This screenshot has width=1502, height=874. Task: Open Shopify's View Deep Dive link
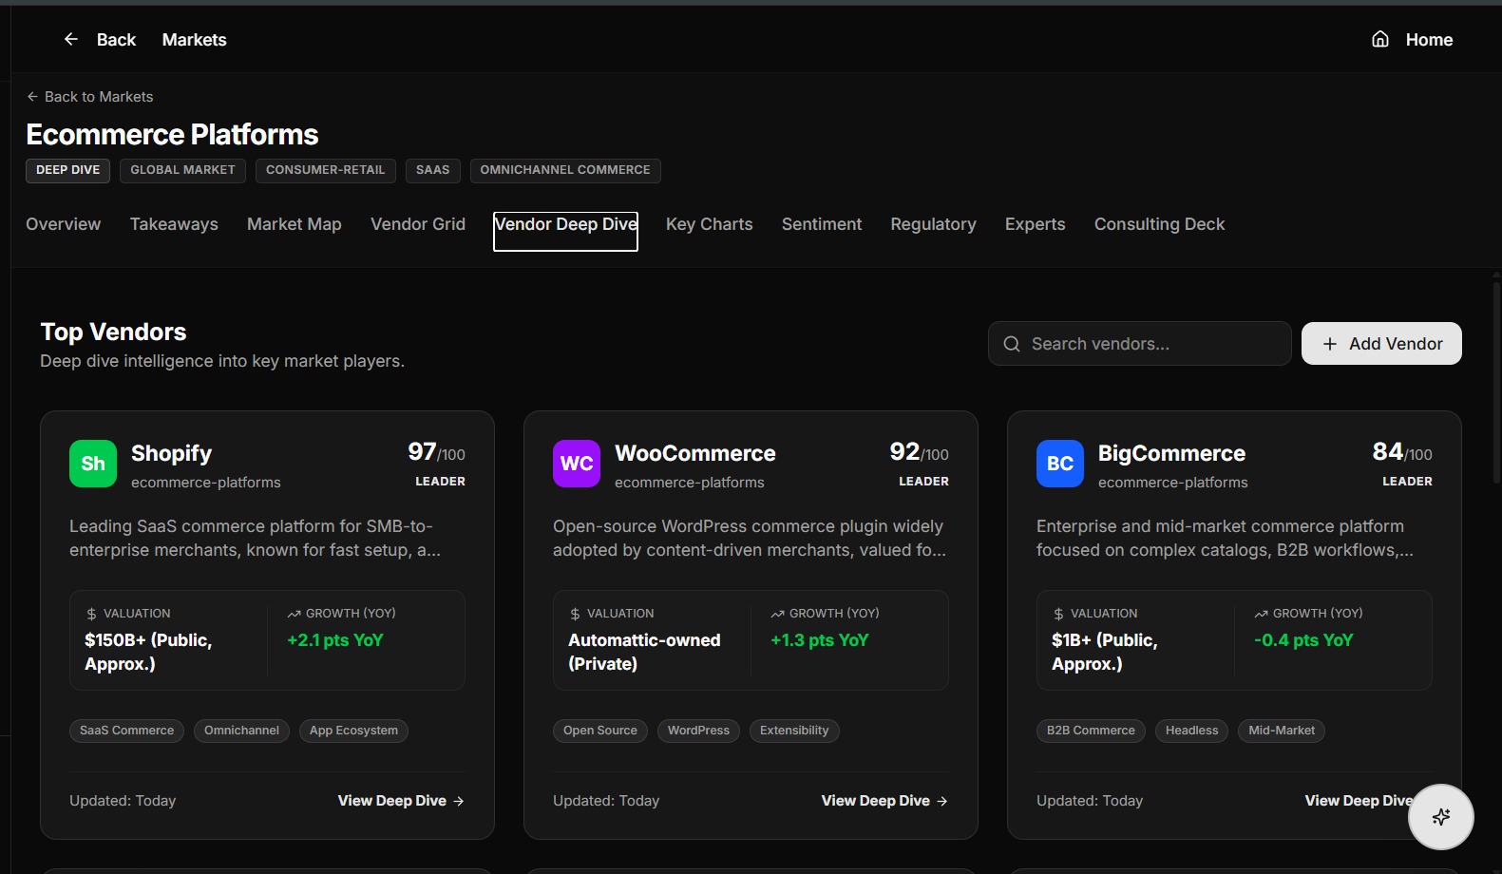tap(401, 801)
